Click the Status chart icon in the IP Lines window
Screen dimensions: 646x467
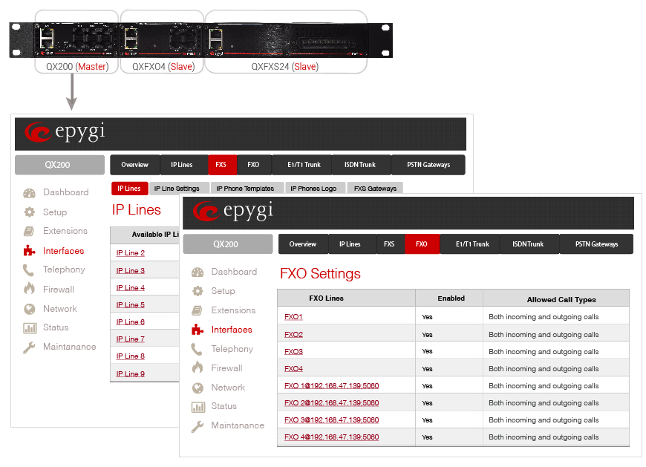(x=29, y=328)
